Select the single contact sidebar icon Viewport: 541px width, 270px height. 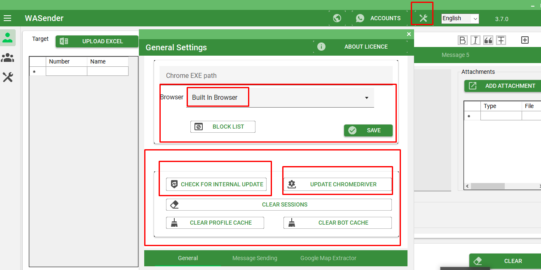[x=8, y=38]
